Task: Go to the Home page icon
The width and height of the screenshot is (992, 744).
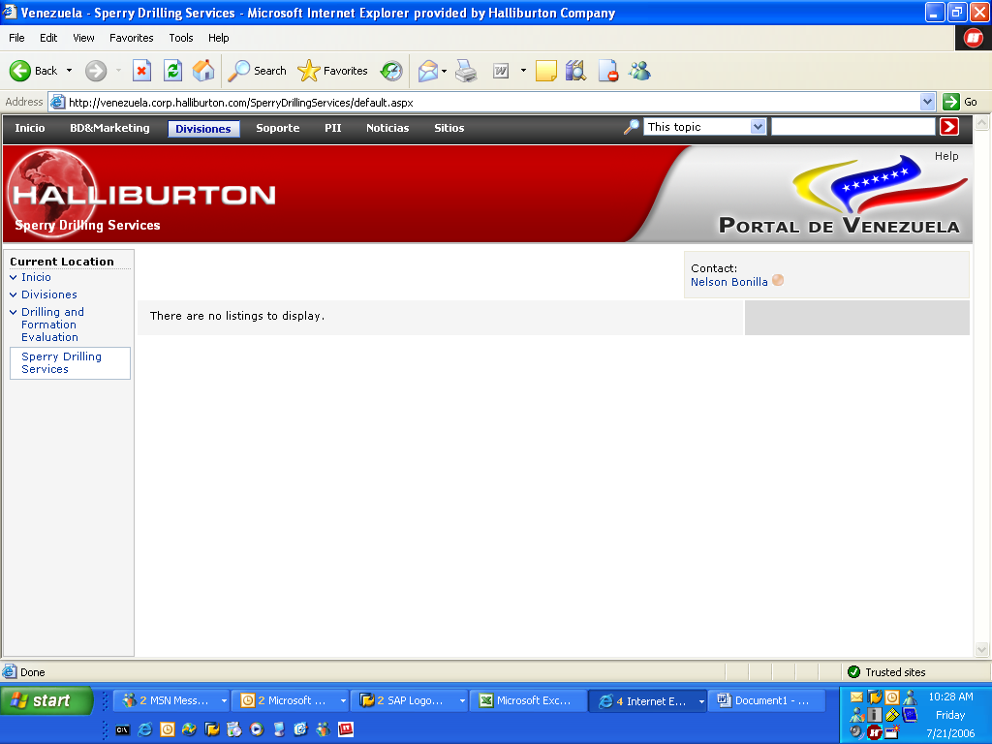Action: tap(203, 71)
